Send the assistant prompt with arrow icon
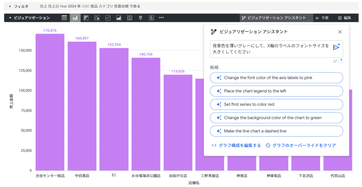Image resolution: width=362 pixels, height=187 pixels. (x=337, y=47)
